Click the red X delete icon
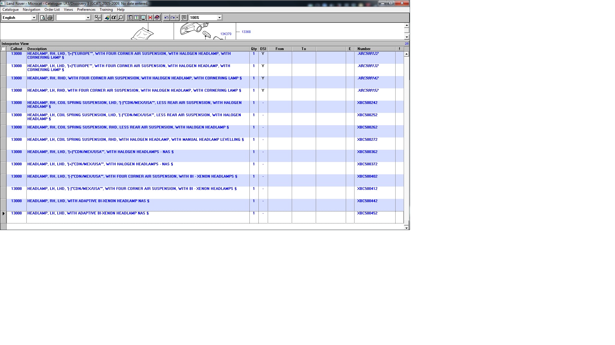This screenshot has height=345, width=615. pyautogui.click(x=150, y=18)
